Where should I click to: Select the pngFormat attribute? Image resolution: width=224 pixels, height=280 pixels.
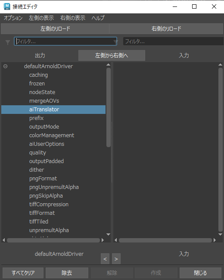(x=53, y=178)
